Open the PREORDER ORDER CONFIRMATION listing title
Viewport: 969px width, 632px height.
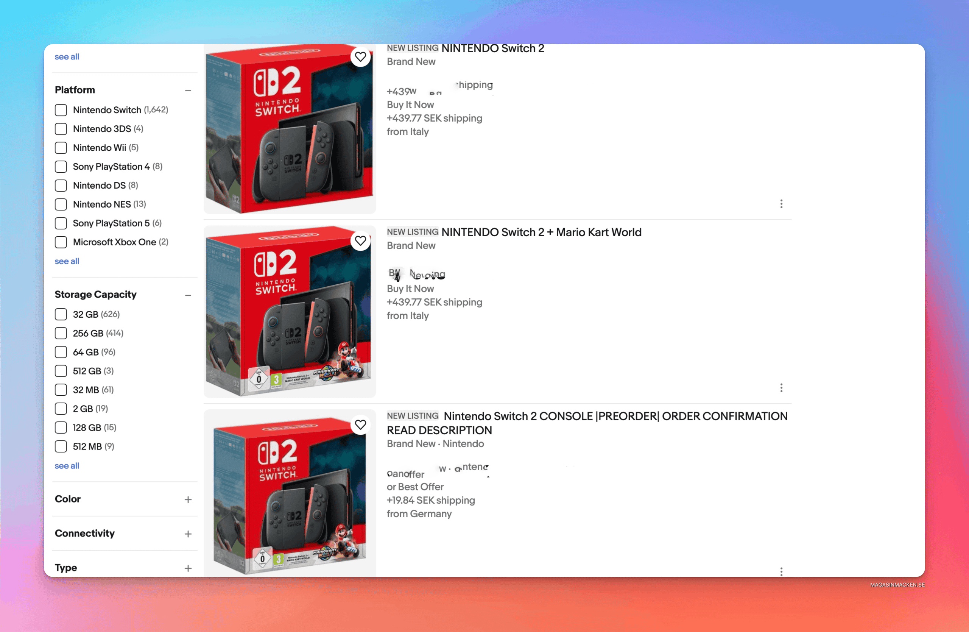[x=587, y=423]
